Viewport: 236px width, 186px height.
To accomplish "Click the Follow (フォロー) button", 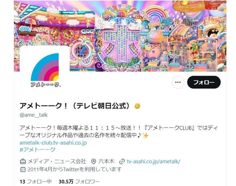I will [x=204, y=82].
